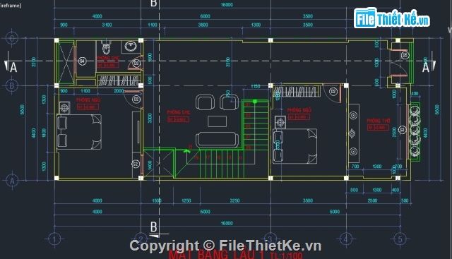Select the right armchair in living area
This screenshot has width=452, height=259.
tap(229, 102)
